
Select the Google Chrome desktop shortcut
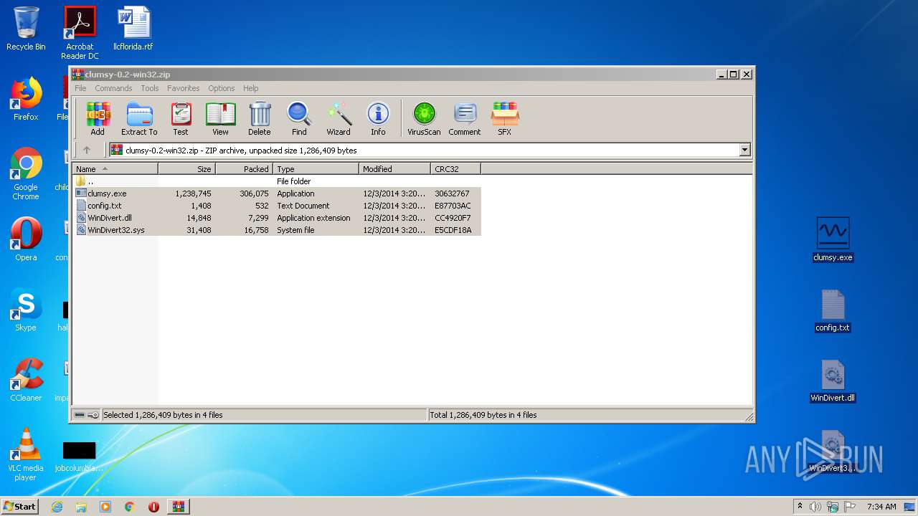pyautogui.click(x=26, y=173)
